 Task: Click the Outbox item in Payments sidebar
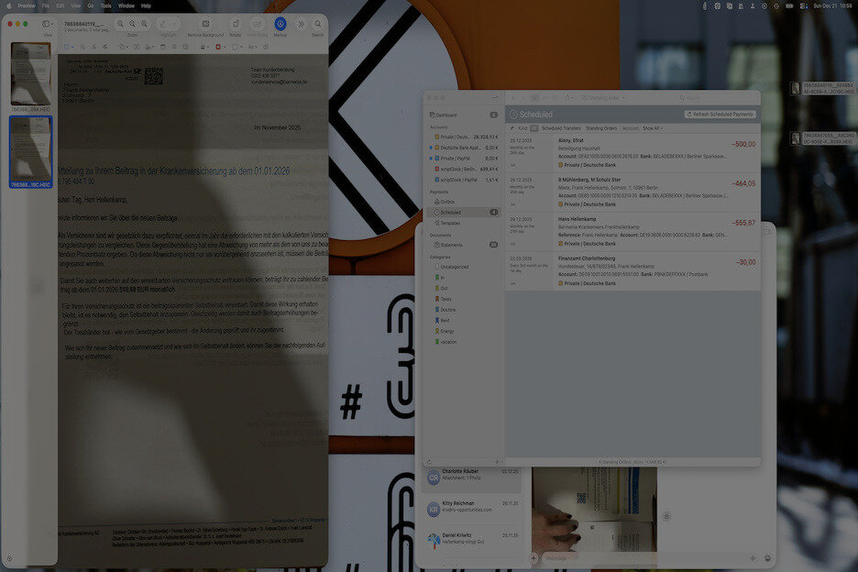coord(449,201)
